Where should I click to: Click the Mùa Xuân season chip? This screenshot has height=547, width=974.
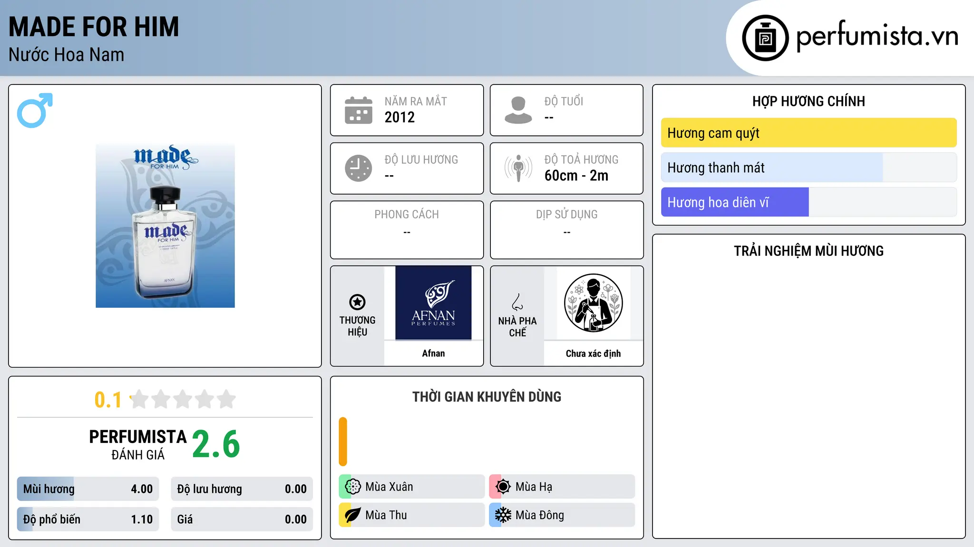coord(412,487)
